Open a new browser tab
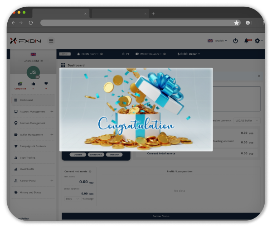Viewport: 272px width, 228px height. [153, 14]
